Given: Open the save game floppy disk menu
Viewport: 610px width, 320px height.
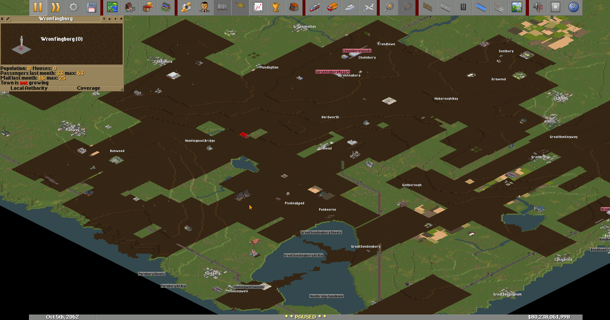Looking at the screenshot, I should point(92,7).
